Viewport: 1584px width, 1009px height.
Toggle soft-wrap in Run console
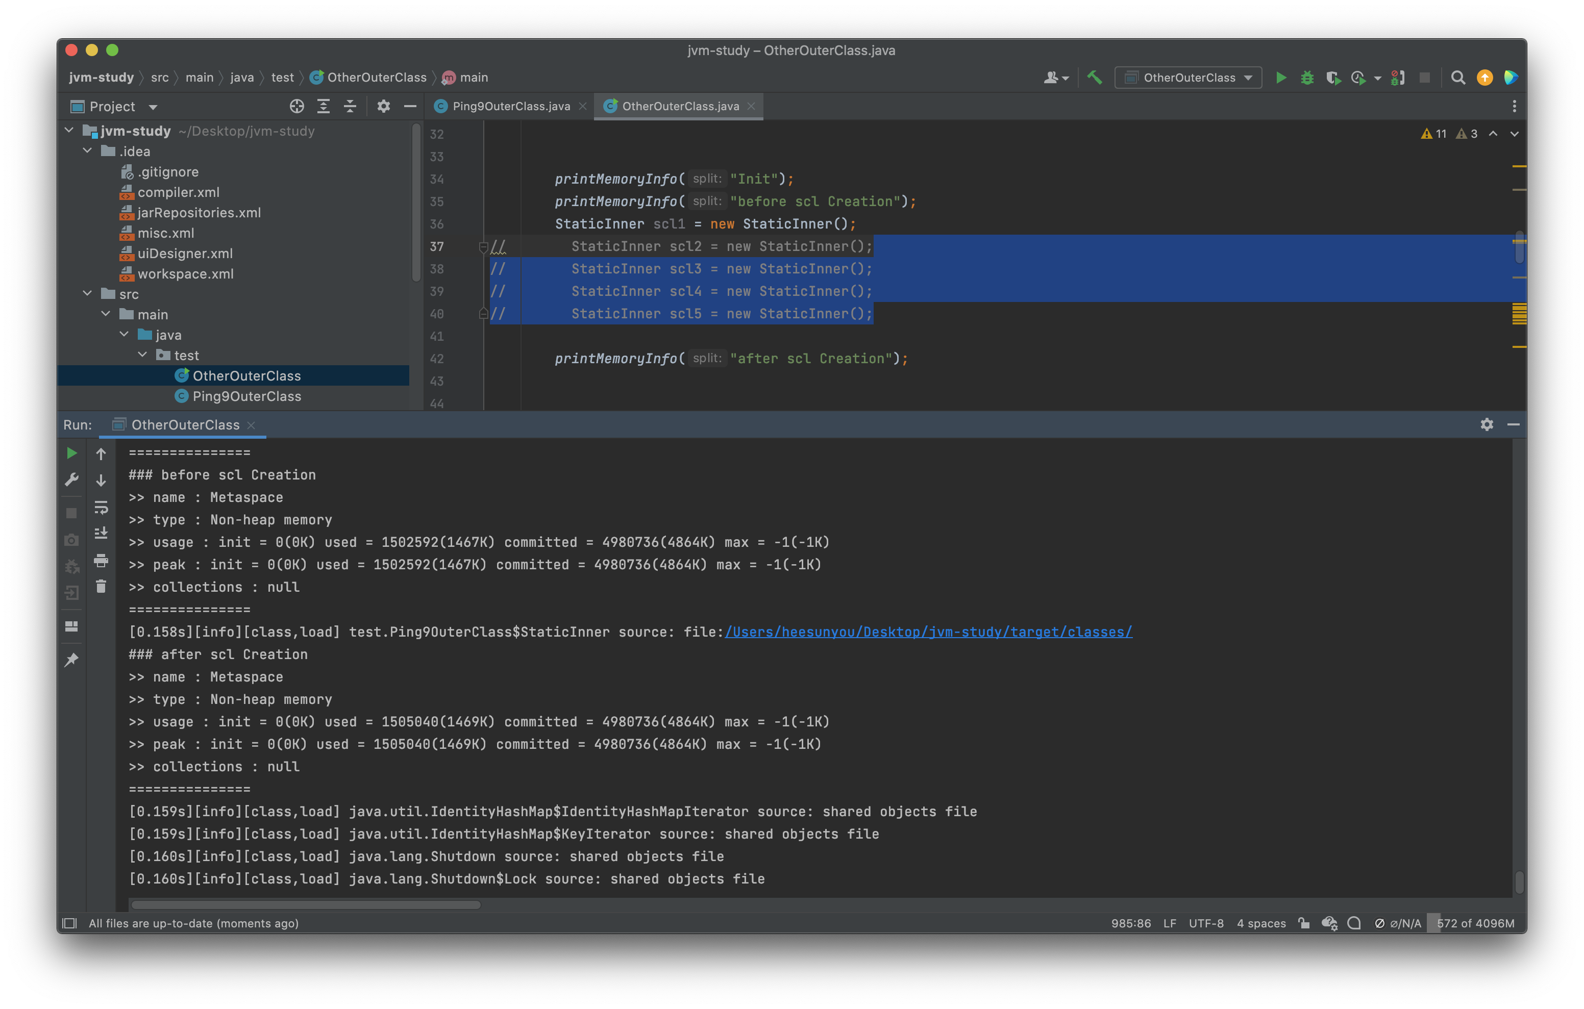click(x=101, y=507)
